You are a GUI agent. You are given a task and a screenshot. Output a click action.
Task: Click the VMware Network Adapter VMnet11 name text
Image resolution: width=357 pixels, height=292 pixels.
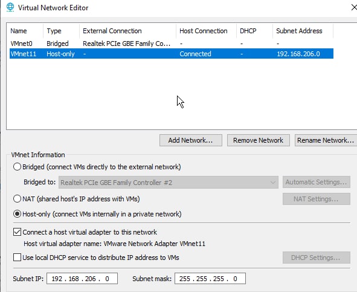[x=155, y=244]
